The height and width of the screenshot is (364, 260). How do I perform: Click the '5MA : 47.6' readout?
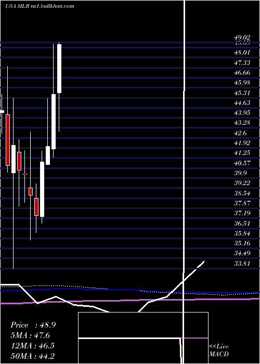30,335
